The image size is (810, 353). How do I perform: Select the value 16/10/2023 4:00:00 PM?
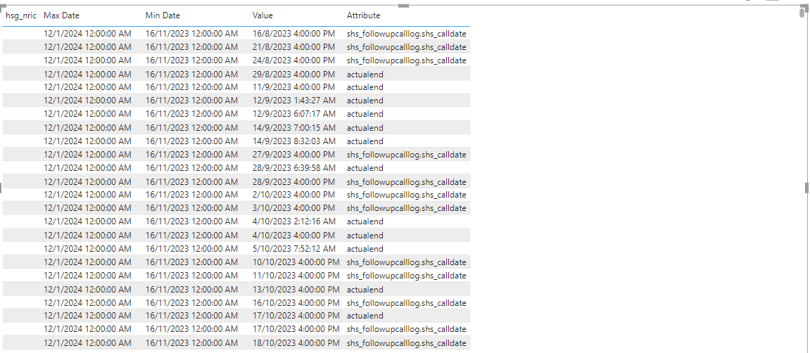click(x=296, y=304)
